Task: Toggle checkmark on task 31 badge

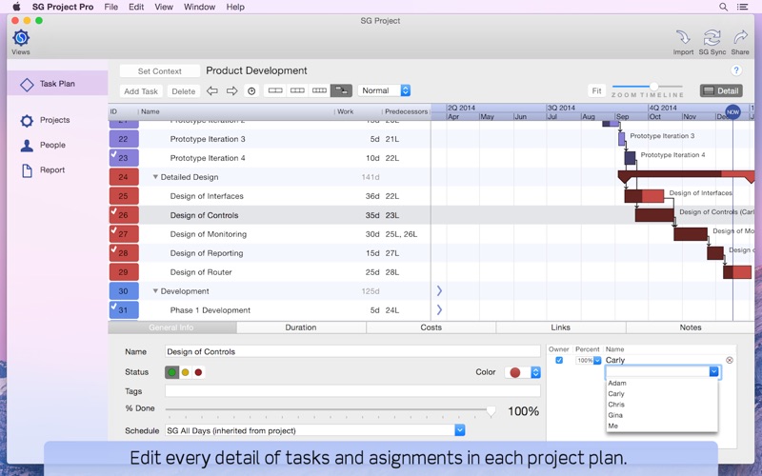Action: 113,307
